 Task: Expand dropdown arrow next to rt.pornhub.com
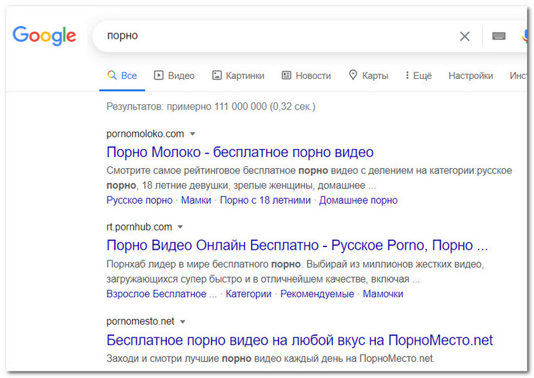[x=180, y=227]
